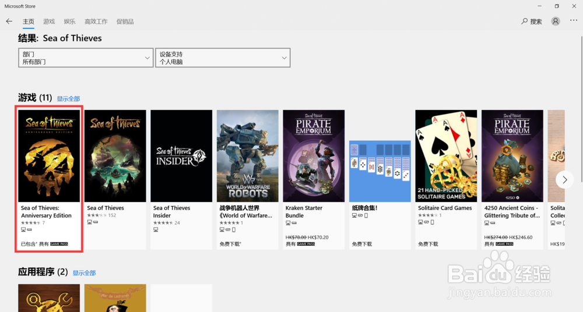Screen dimensions: 583x312
Task: Open 4250 Ancient Coins cover image
Action: click(512, 156)
